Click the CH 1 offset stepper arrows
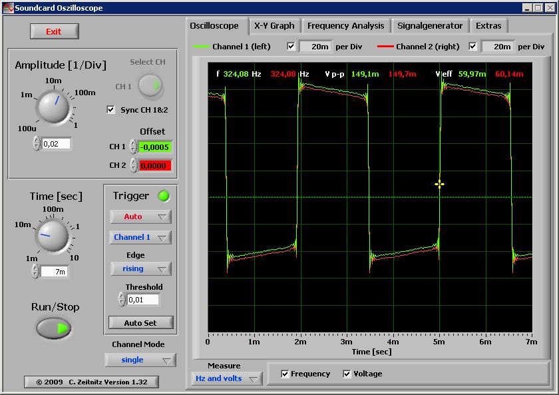Viewport: 559px width, 395px height. pyautogui.click(x=133, y=147)
